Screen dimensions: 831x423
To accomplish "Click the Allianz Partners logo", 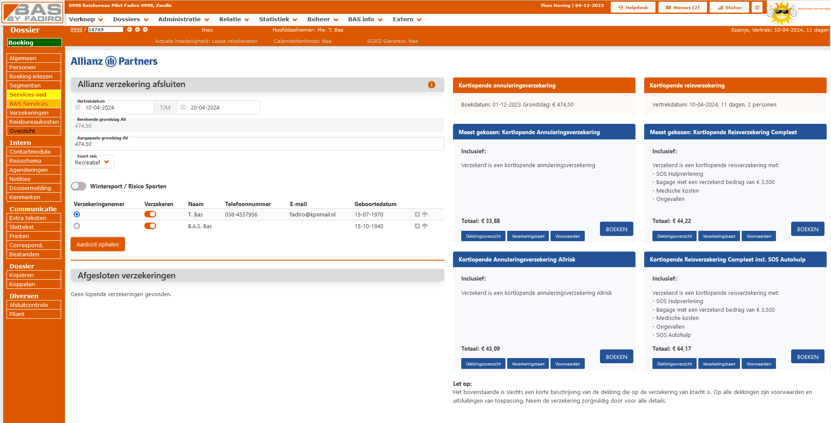I will point(114,61).
